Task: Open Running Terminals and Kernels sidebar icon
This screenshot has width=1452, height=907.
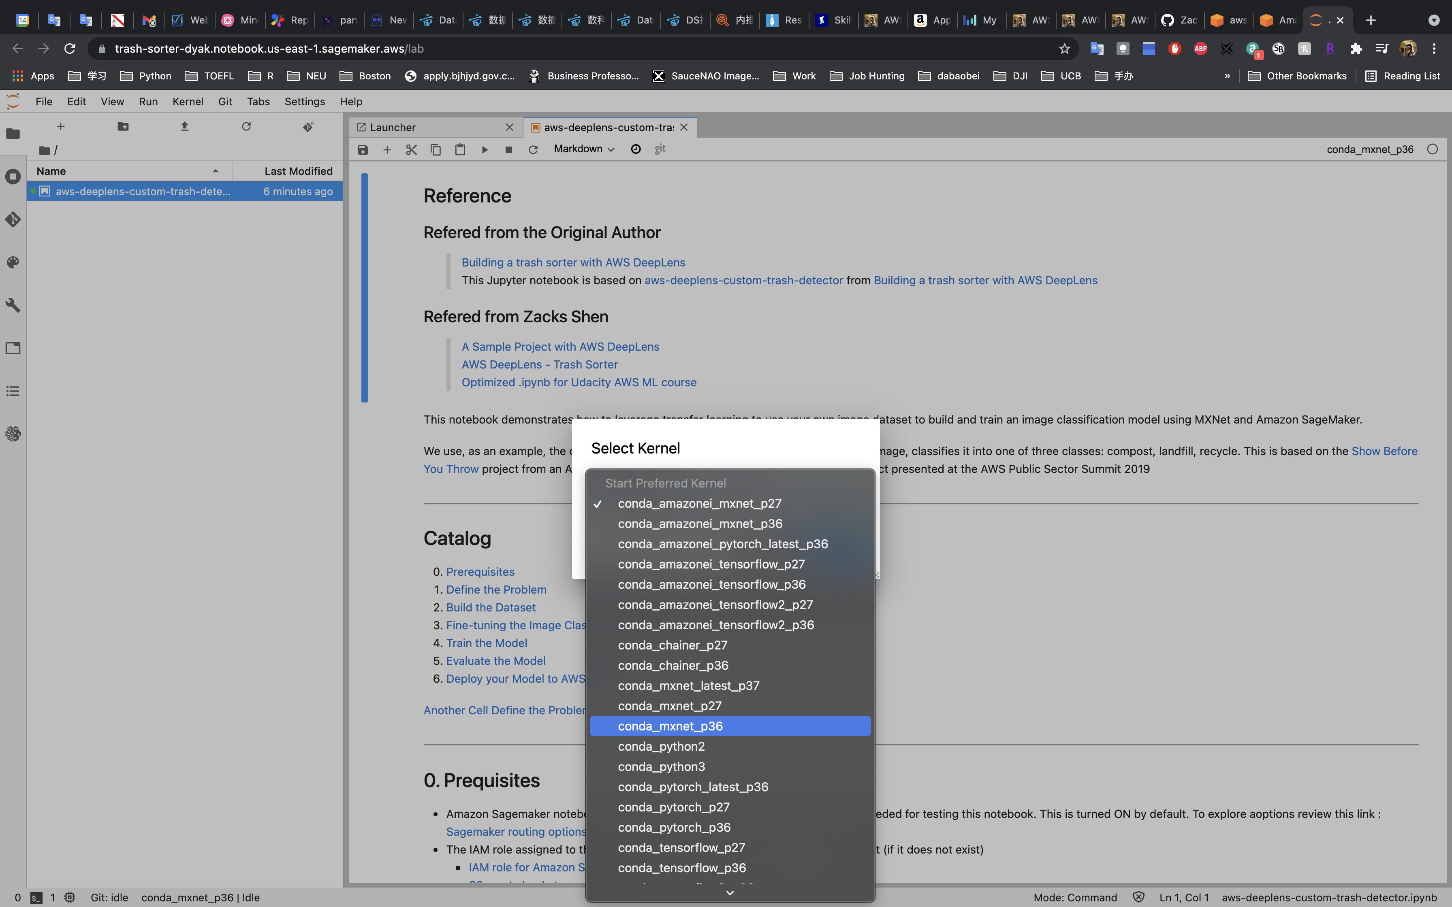Action: tap(13, 177)
